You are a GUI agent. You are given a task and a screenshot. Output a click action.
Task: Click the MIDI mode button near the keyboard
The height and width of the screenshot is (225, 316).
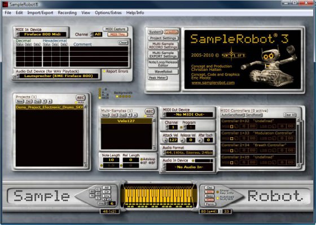209,200
